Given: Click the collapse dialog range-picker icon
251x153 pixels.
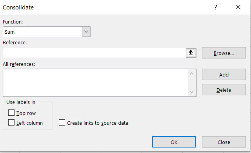Looking at the screenshot, I should click(x=191, y=53).
